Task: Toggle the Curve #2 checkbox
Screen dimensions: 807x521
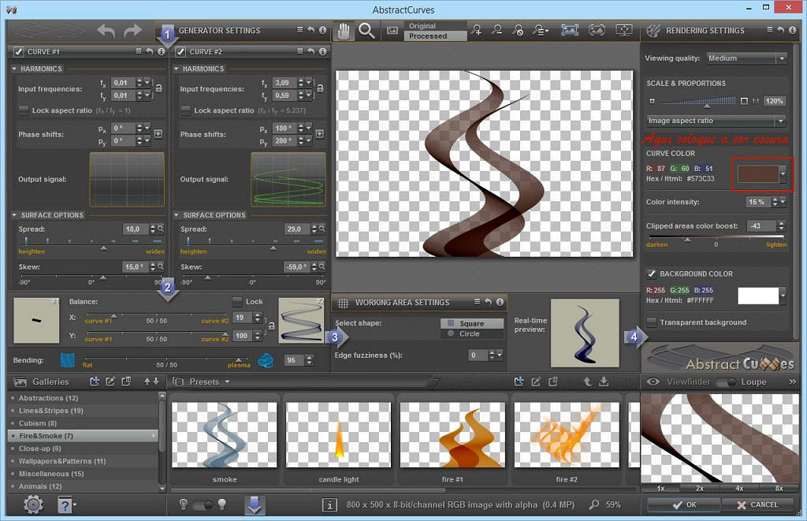Action: point(180,52)
